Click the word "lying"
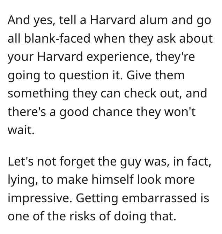 pyautogui.click(x=23, y=180)
